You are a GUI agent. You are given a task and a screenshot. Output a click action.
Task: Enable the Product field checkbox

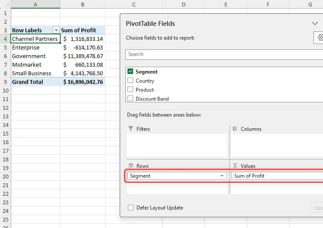tap(130, 89)
